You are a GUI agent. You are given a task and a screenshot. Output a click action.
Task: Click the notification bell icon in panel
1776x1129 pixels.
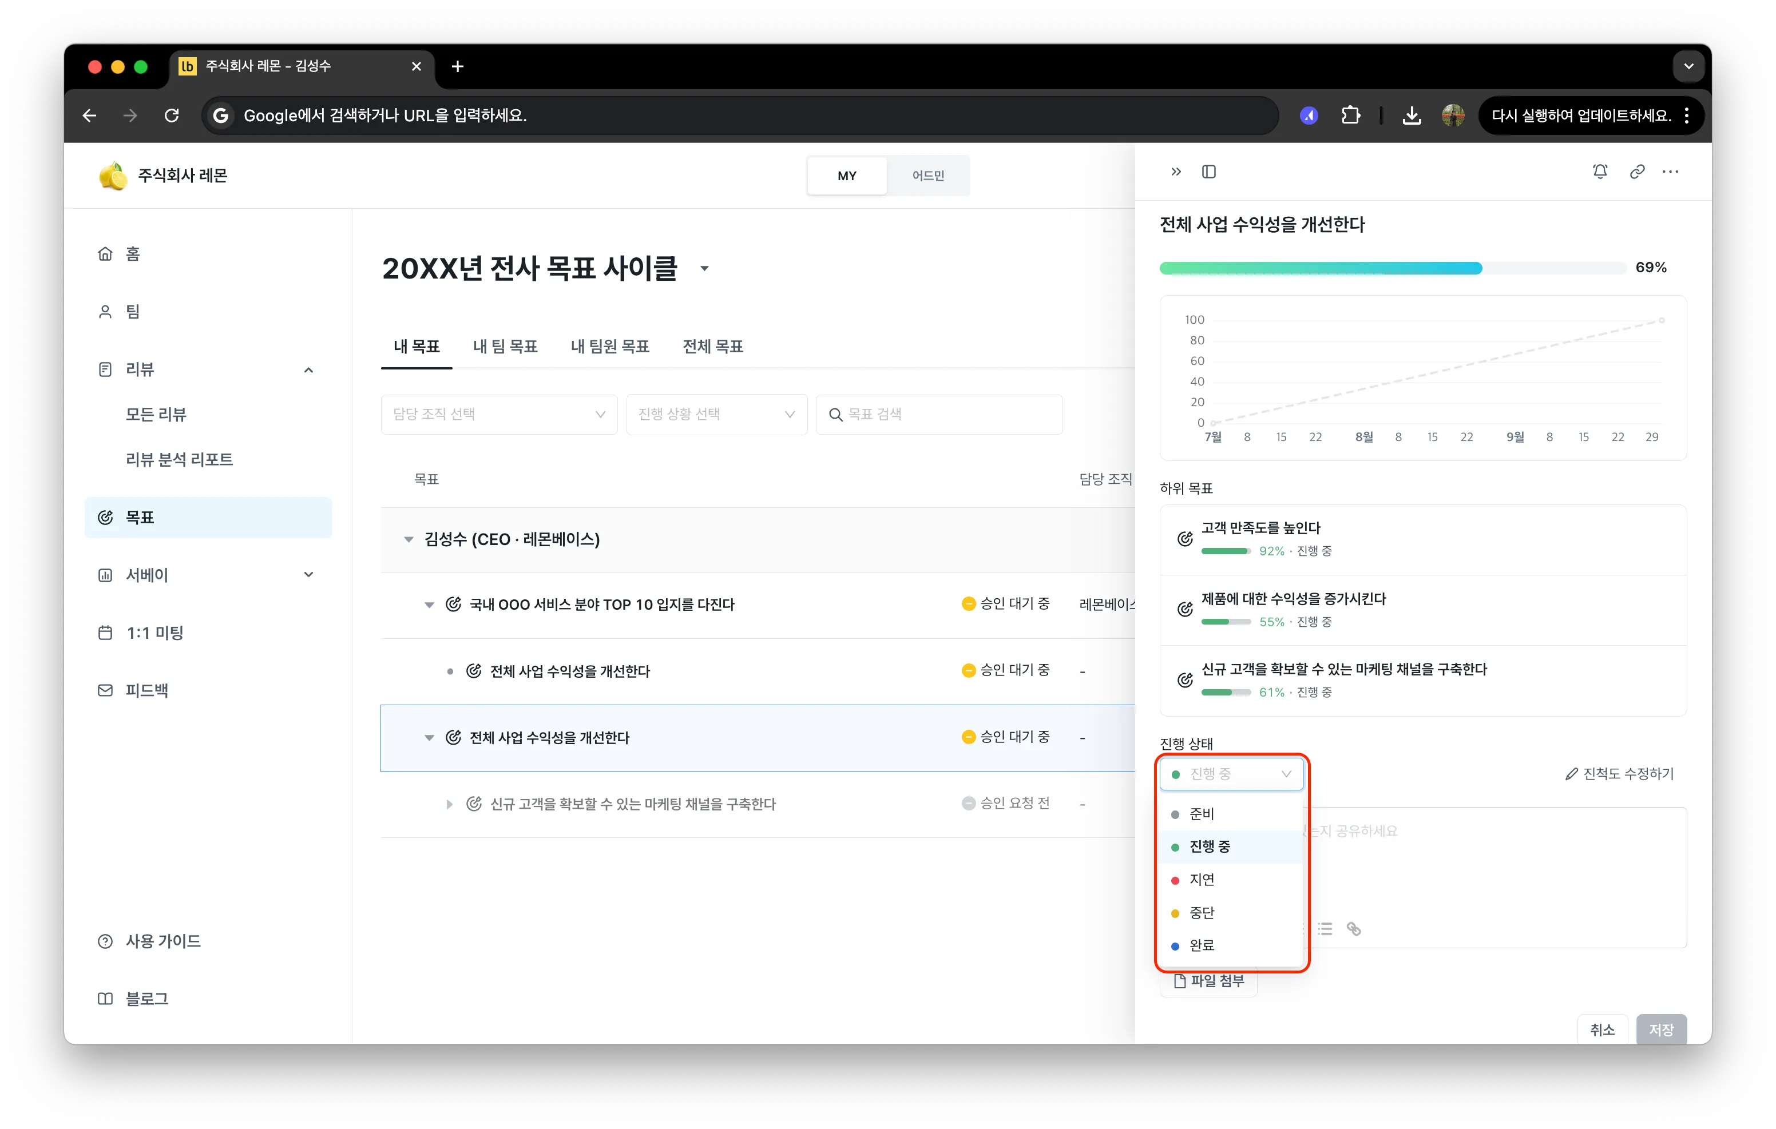1600,172
